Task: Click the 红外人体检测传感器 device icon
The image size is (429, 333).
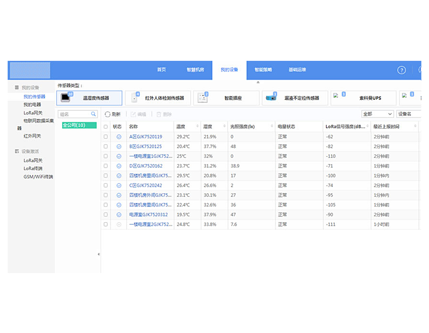Action: (135, 98)
